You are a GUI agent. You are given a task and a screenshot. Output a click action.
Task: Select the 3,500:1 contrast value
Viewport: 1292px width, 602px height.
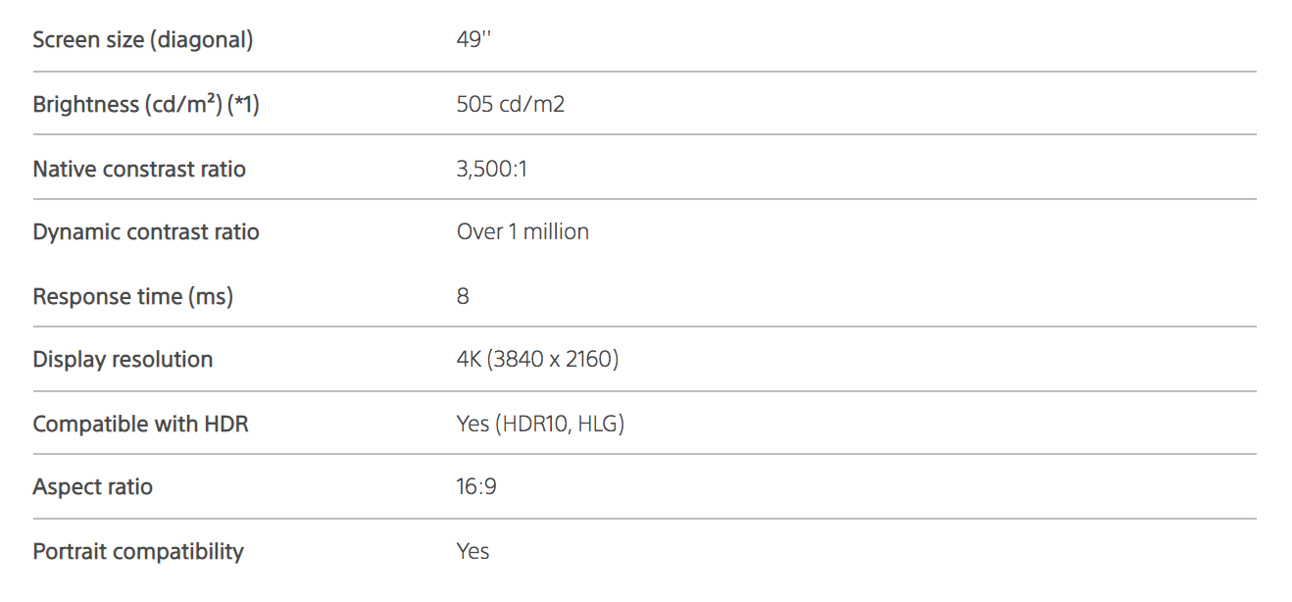click(492, 170)
